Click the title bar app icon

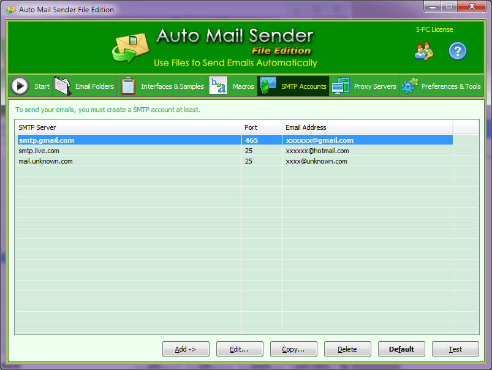[x=10, y=10]
